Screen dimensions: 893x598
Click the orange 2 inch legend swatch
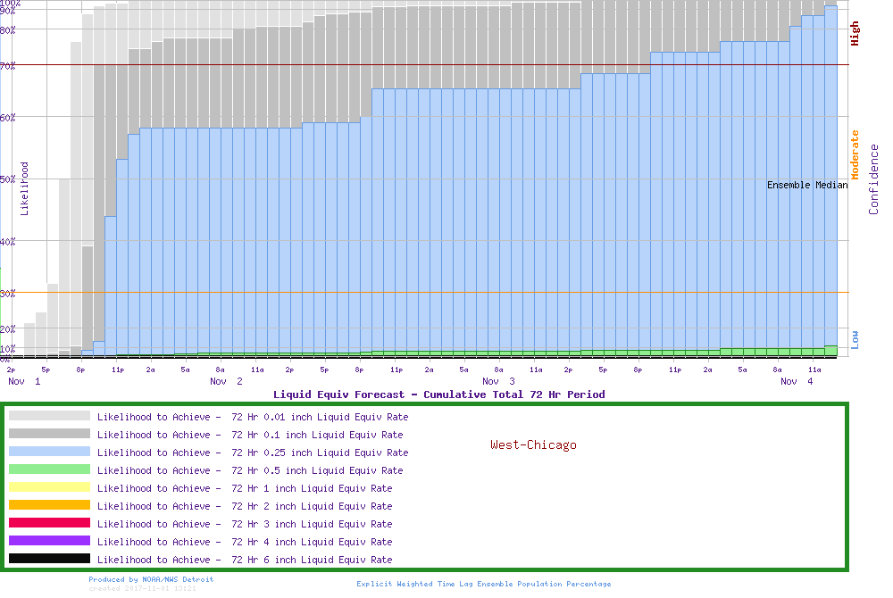pos(49,505)
